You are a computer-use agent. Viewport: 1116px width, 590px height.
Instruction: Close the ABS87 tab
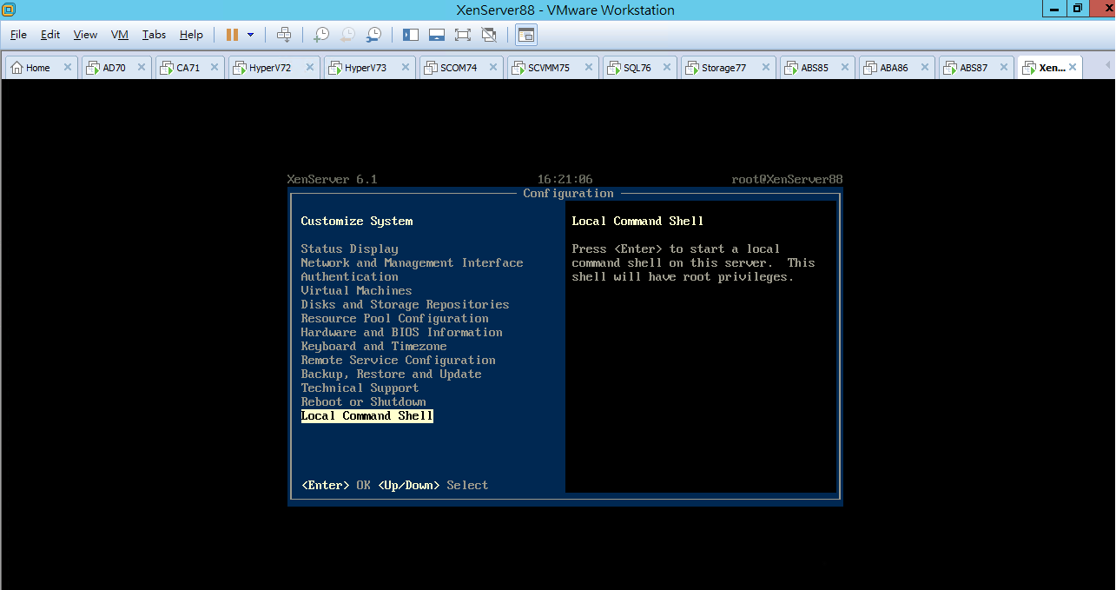[x=1005, y=68]
